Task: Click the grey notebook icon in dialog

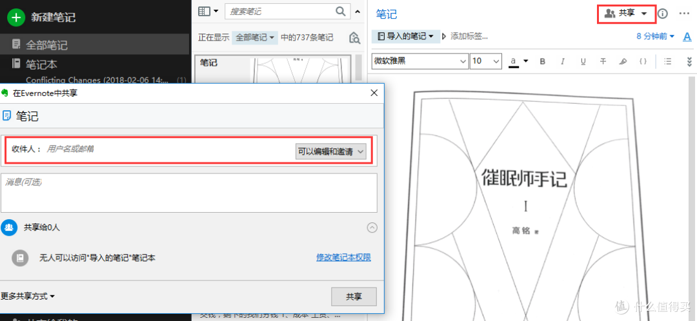Action: (x=20, y=258)
